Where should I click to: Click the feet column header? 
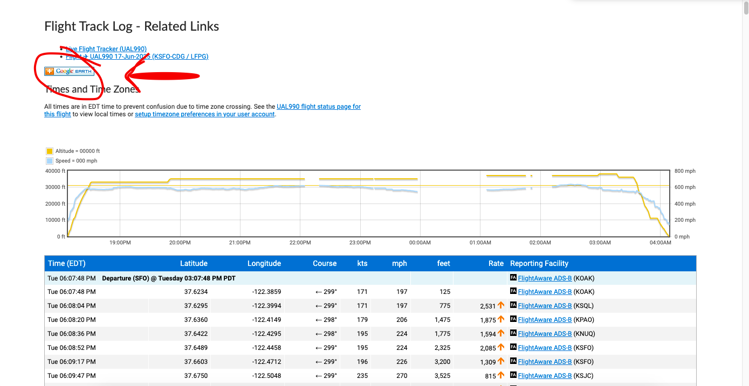[x=444, y=263]
